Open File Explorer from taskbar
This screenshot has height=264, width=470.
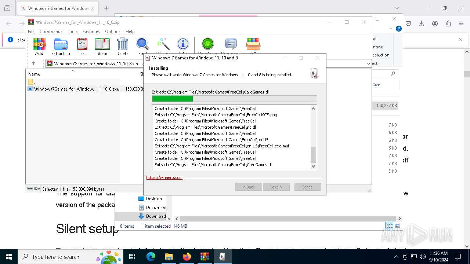(x=169, y=257)
